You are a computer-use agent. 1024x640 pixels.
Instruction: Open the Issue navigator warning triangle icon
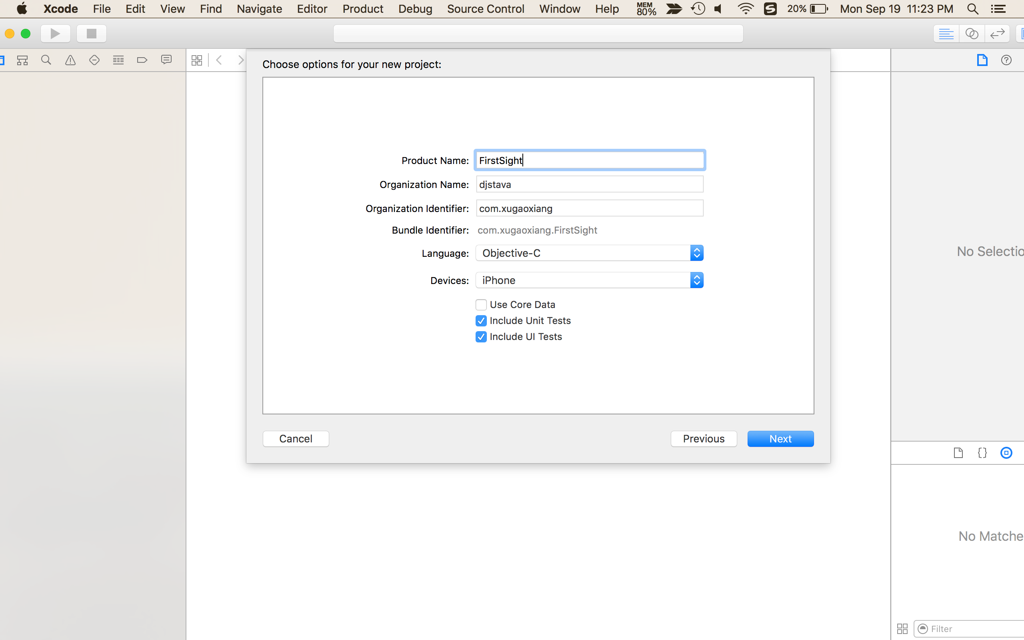point(70,60)
